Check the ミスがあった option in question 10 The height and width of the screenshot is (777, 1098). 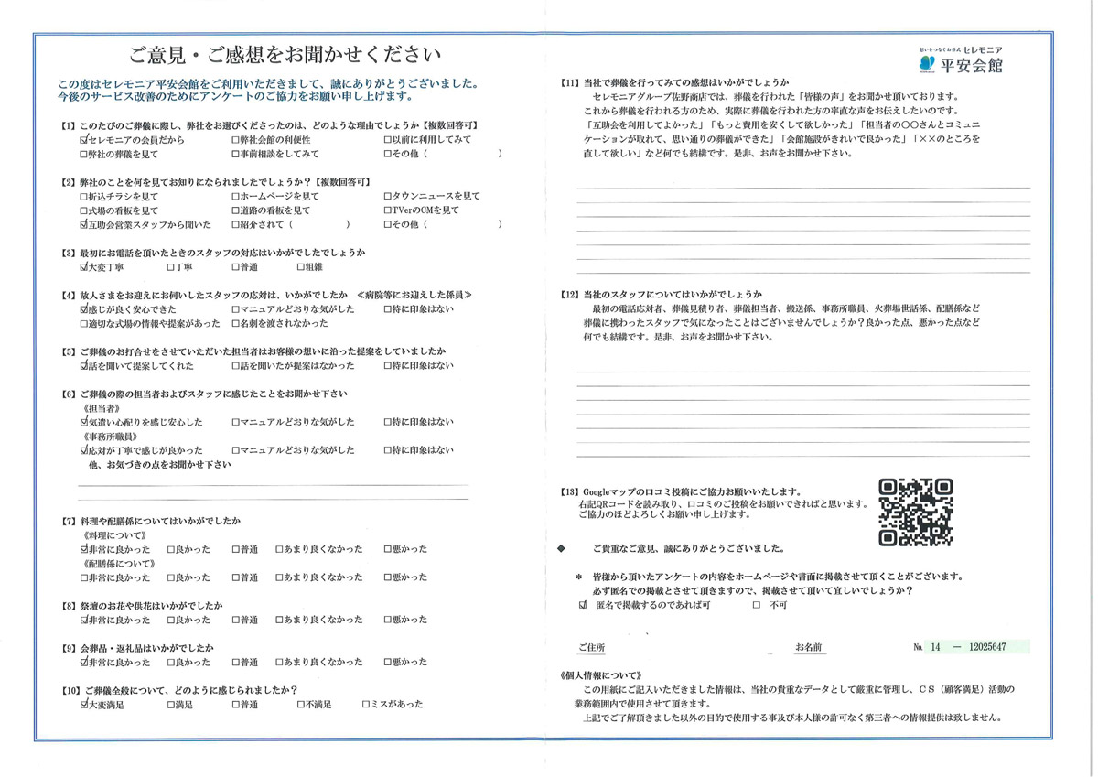coord(366,706)
